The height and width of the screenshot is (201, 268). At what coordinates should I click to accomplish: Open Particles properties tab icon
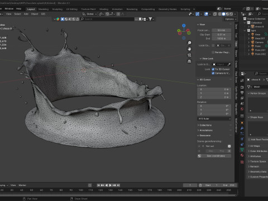coord(242,133)
